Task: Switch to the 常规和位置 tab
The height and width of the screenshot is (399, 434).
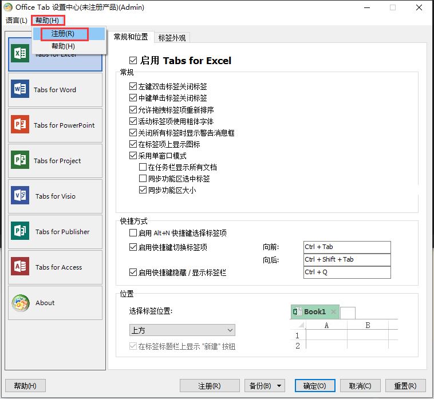Action: 131,37
